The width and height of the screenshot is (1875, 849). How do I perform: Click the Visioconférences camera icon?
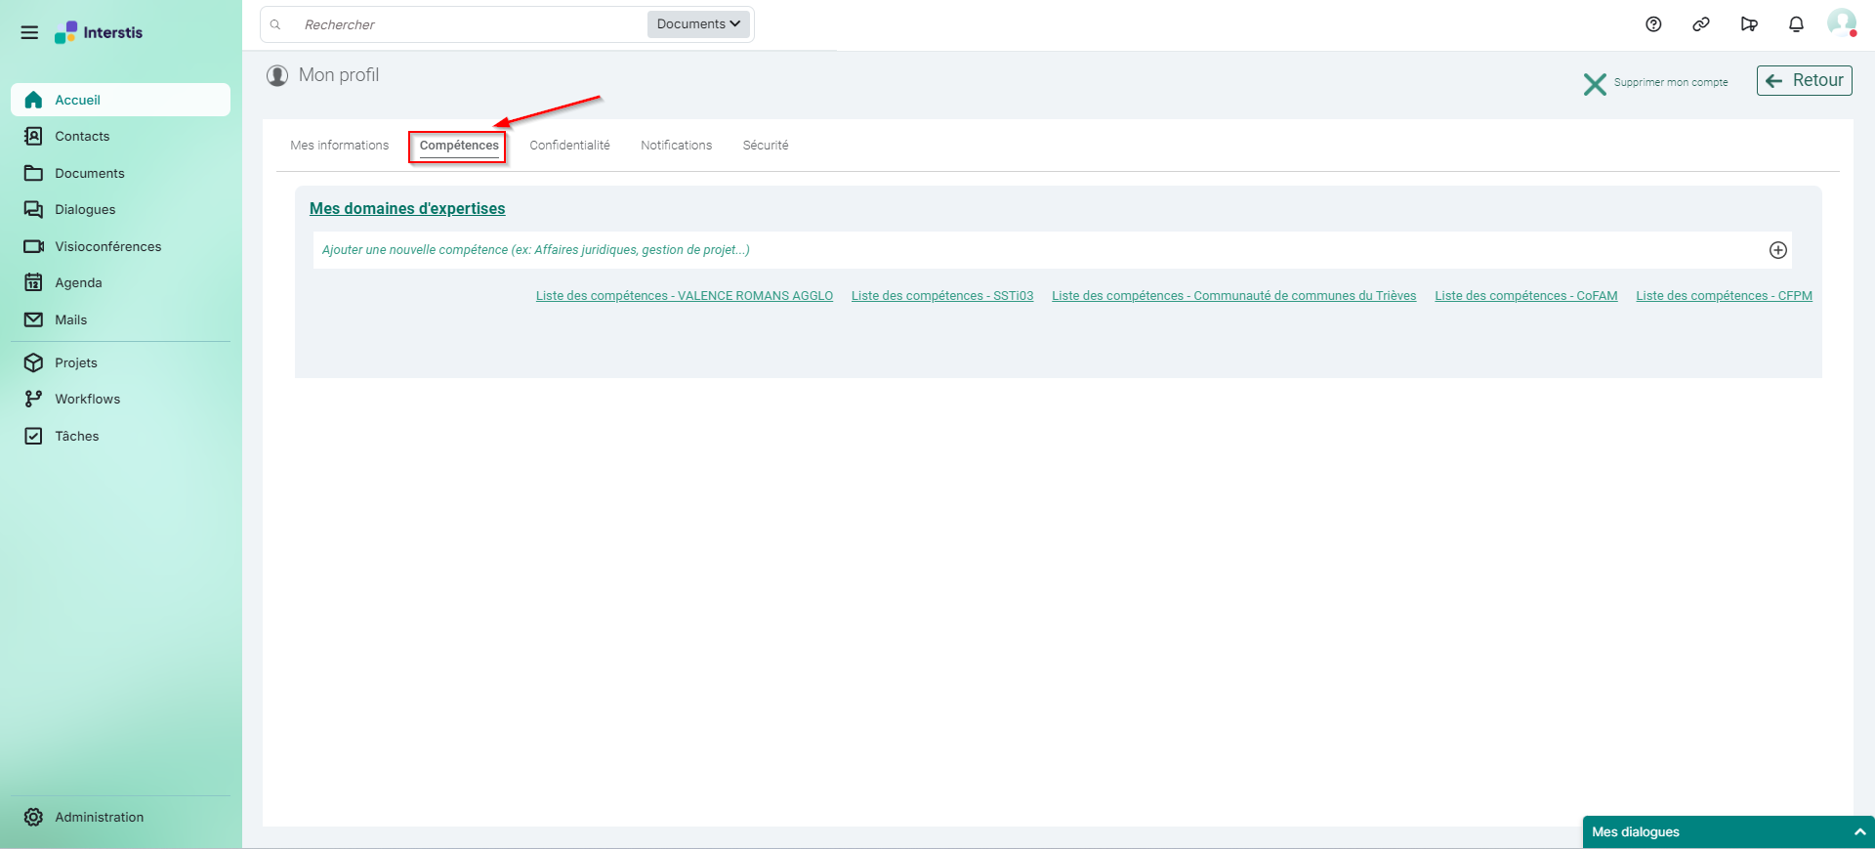click(x=33, y=246)
